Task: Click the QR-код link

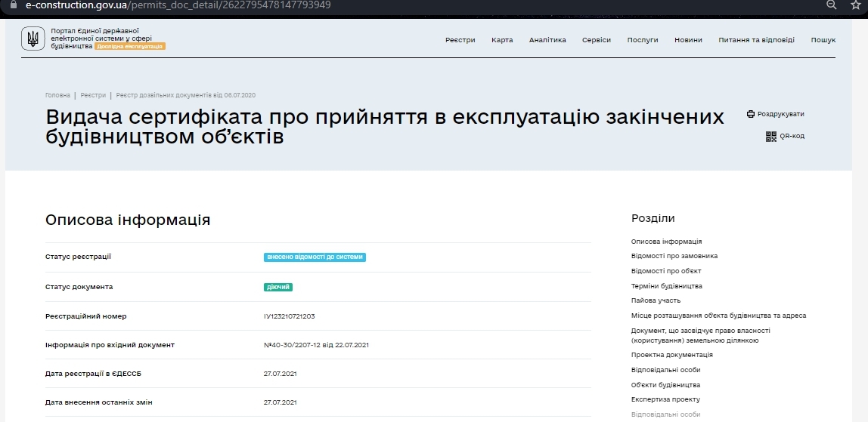Action: pyautogui.click(x=792, y=136)
